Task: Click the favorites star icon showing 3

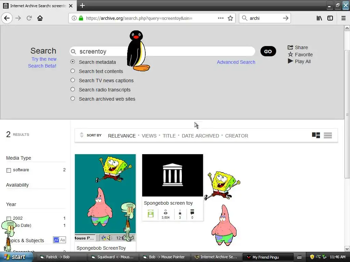Action: tap(180, 213)
